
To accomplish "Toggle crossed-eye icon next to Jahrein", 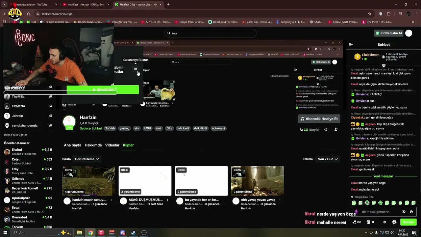I will pyautogui.click(x=50, y=116).
